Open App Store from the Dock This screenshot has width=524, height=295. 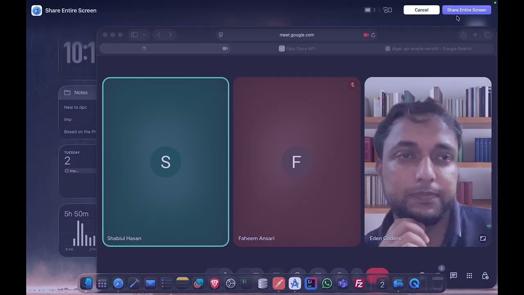coord(295,283)
